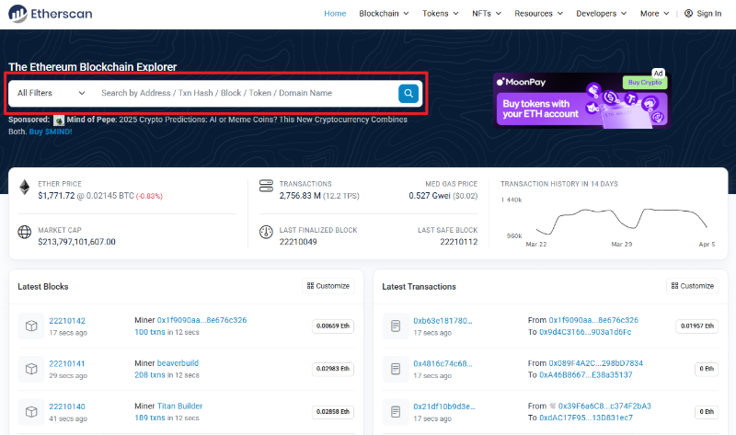This screenshot has width=736, height=435.
Task: Click the document icon for transaction 0x4816c74c68
Action: 396,369
